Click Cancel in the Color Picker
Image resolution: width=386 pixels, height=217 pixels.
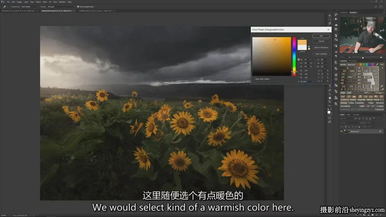321,41
